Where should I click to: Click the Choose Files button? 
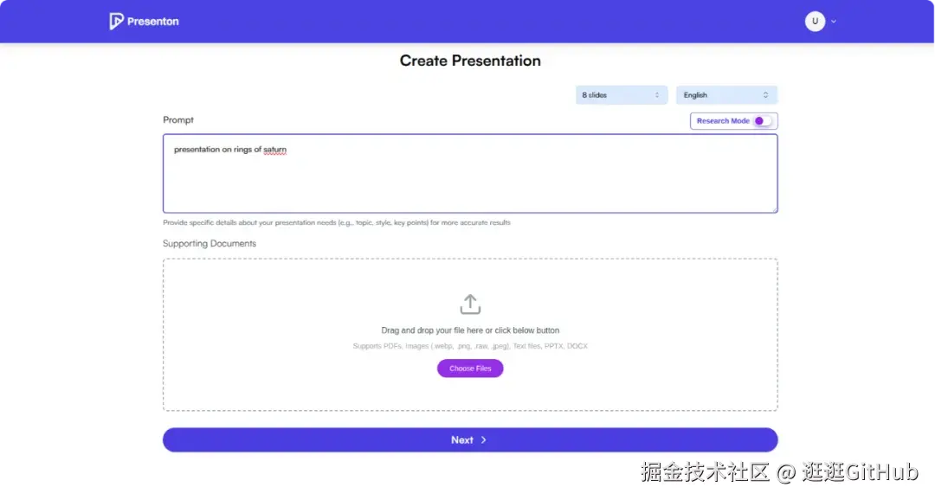(x=470, y=368)
